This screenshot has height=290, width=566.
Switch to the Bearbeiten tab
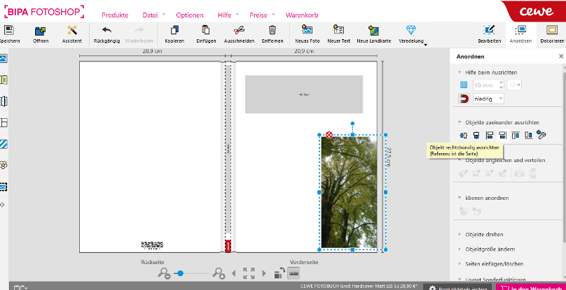point(490,34)
